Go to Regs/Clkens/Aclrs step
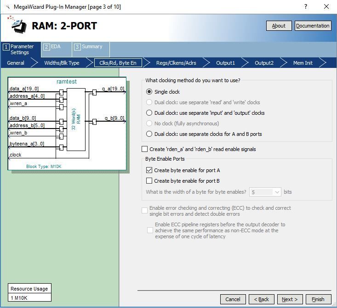The image size is (337, 308). pyautogui.click(x=176, y=63)
